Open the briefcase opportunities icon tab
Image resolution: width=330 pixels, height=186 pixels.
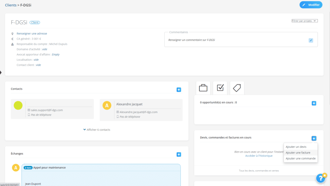[x=203, y=88]
